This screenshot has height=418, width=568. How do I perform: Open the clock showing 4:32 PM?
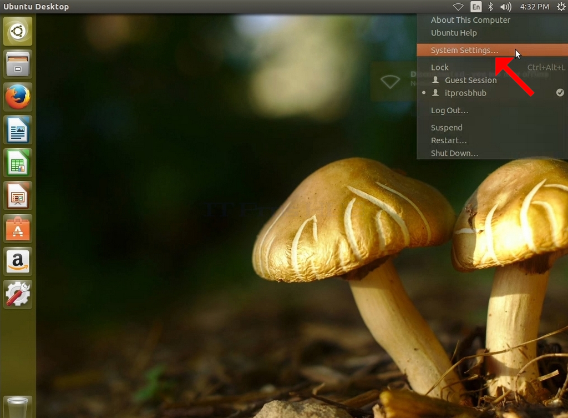pyautogui.click(x=534, y=7)
